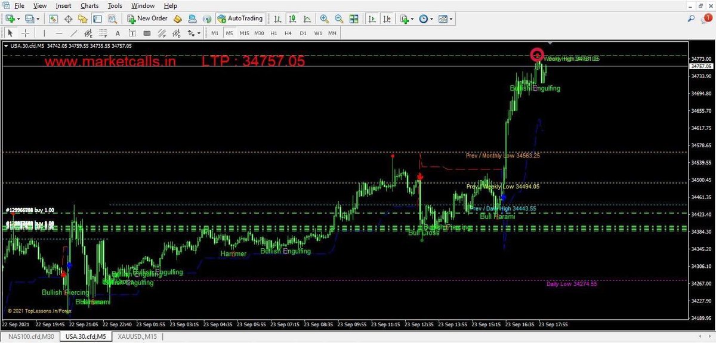Switch to the XAUUSD.,M15 chart tab
The width and height of the screenshot is (716, 343).
137,338
